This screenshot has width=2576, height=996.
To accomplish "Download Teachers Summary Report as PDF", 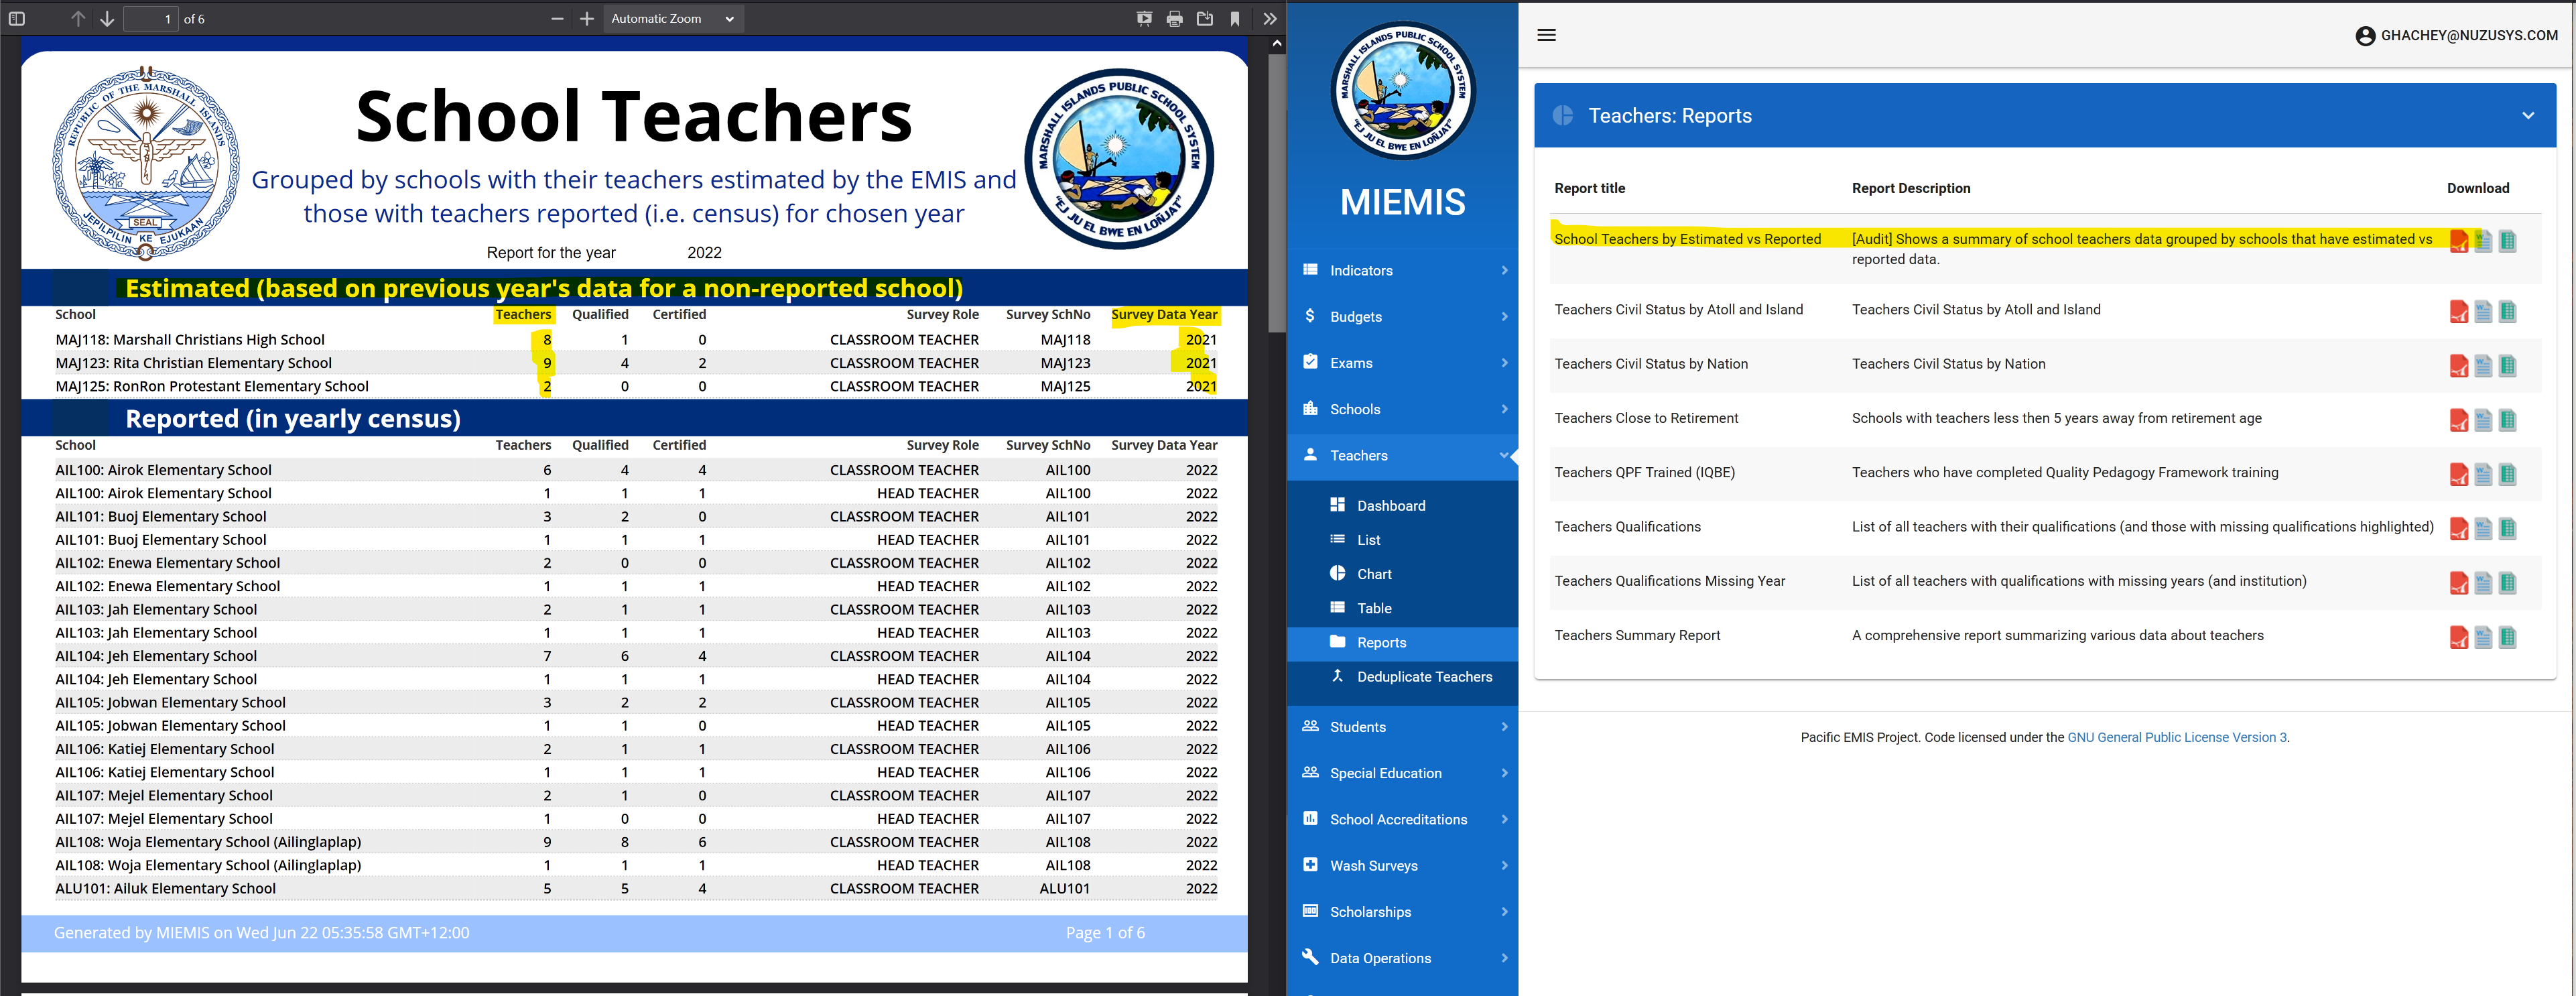I will [2458, 637].
